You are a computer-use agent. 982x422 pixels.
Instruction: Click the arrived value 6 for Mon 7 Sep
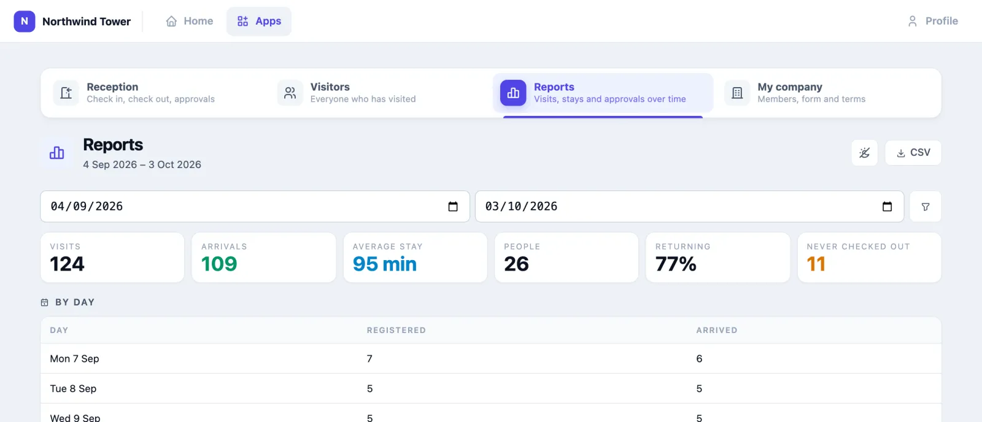click(x=699, y=359)
